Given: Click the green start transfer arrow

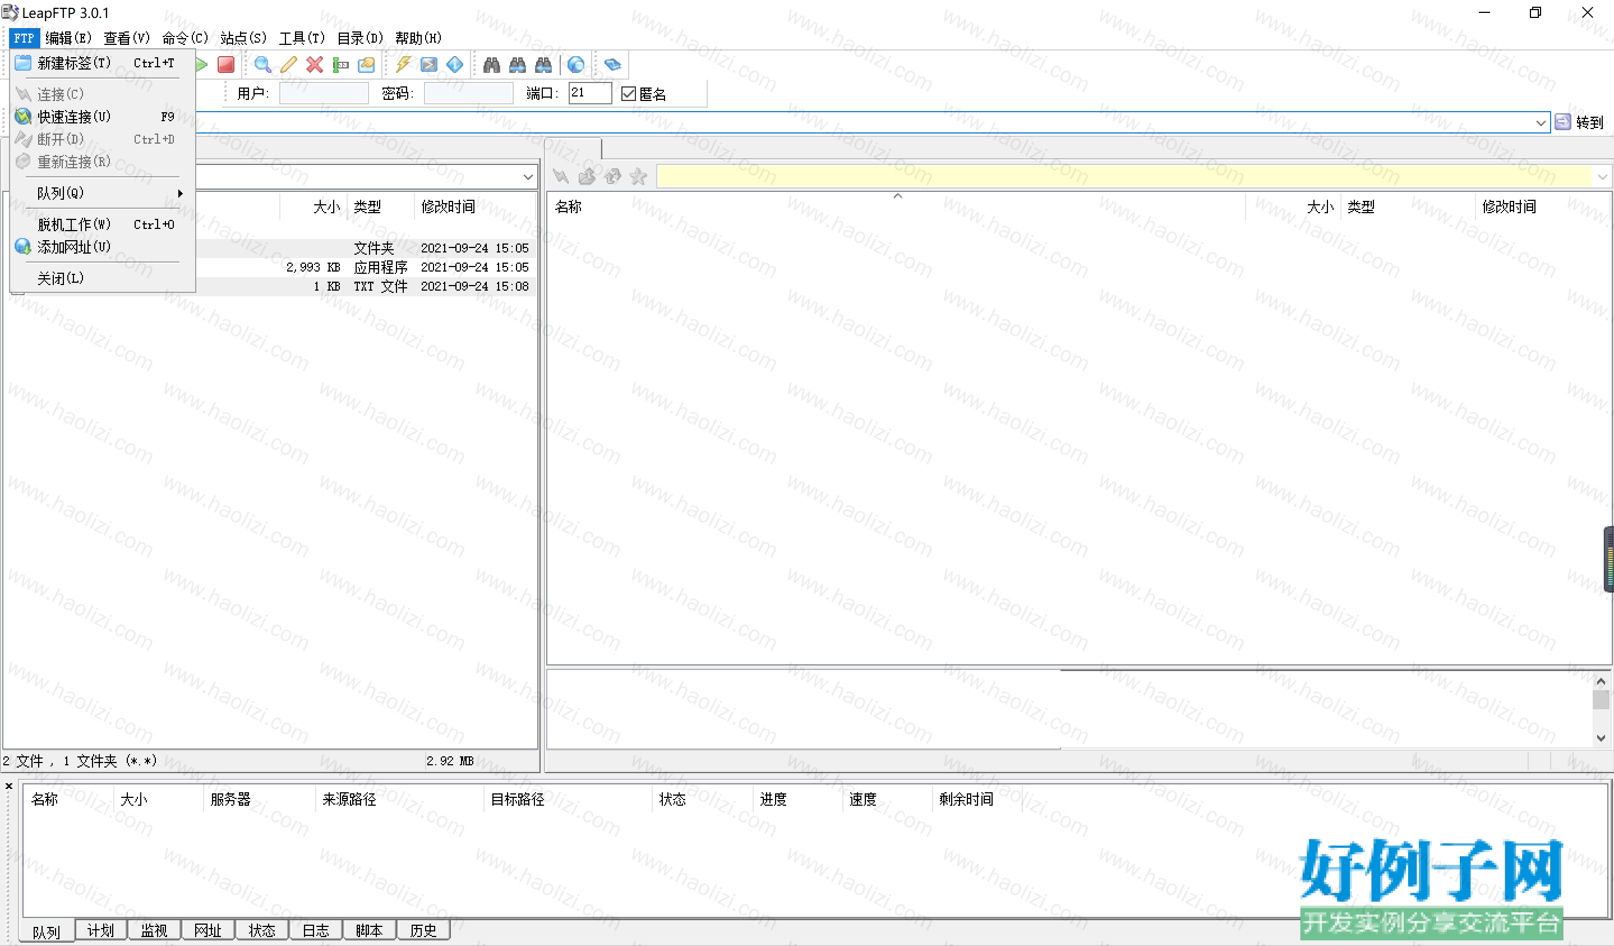Looking at the screenshot, I should [202, 64].
